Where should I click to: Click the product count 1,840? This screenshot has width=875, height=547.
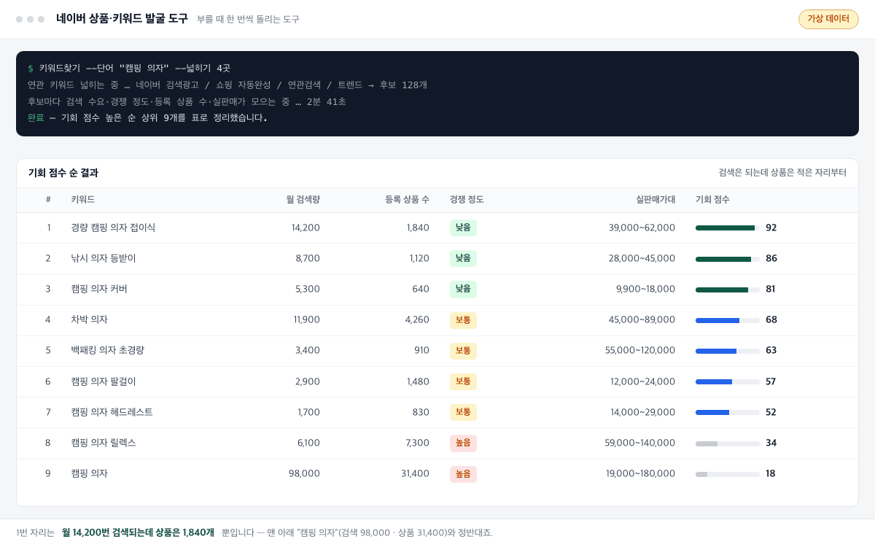point(418,228)
